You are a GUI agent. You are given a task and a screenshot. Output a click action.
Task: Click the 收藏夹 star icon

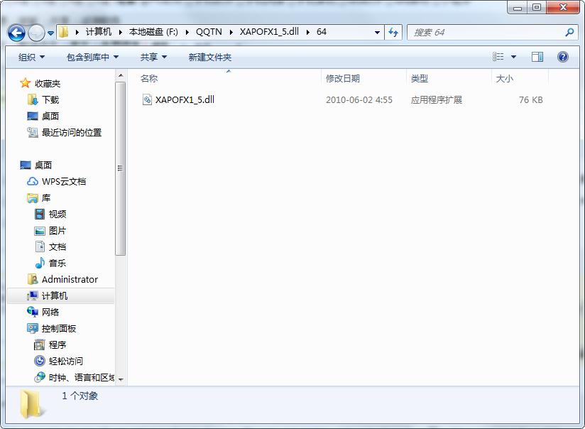click(26, 83)
